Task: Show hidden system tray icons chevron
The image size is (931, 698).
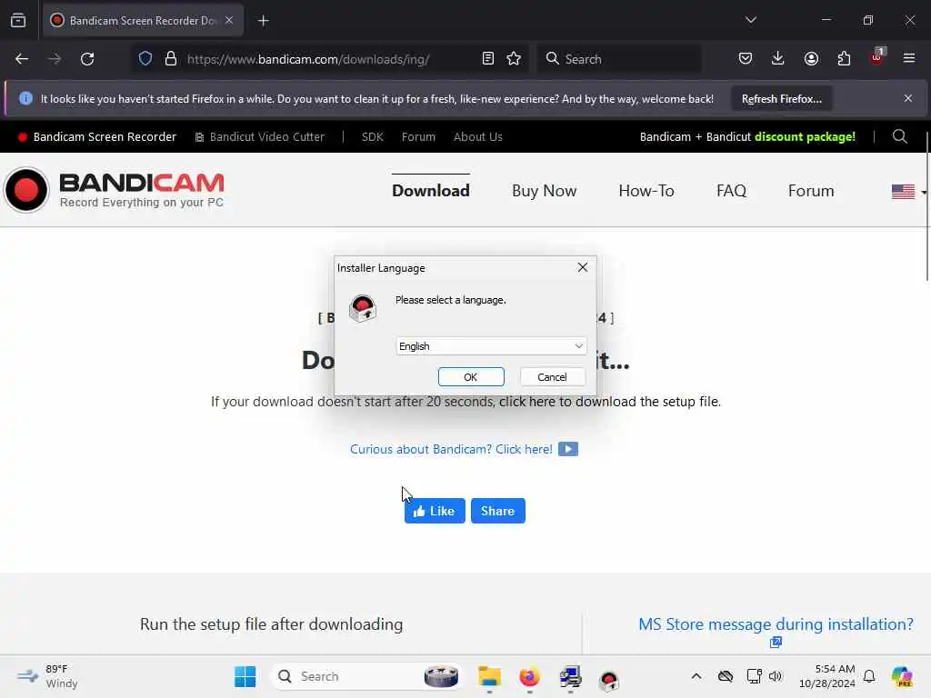Action: click(x=696, y=676)
